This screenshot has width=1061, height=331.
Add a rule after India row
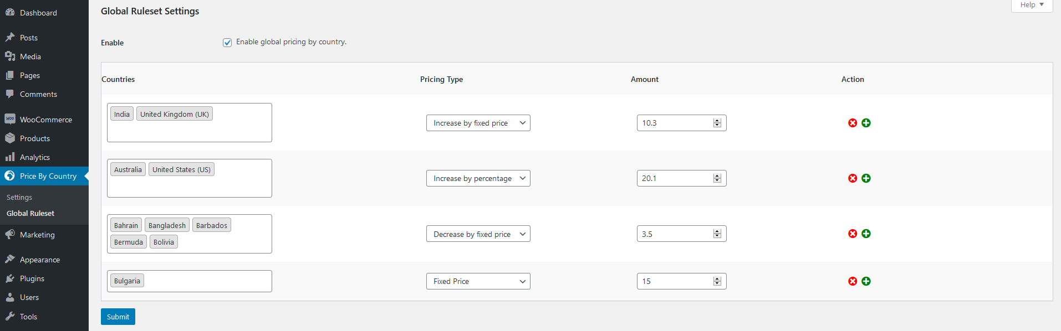[x=866, y=123]
